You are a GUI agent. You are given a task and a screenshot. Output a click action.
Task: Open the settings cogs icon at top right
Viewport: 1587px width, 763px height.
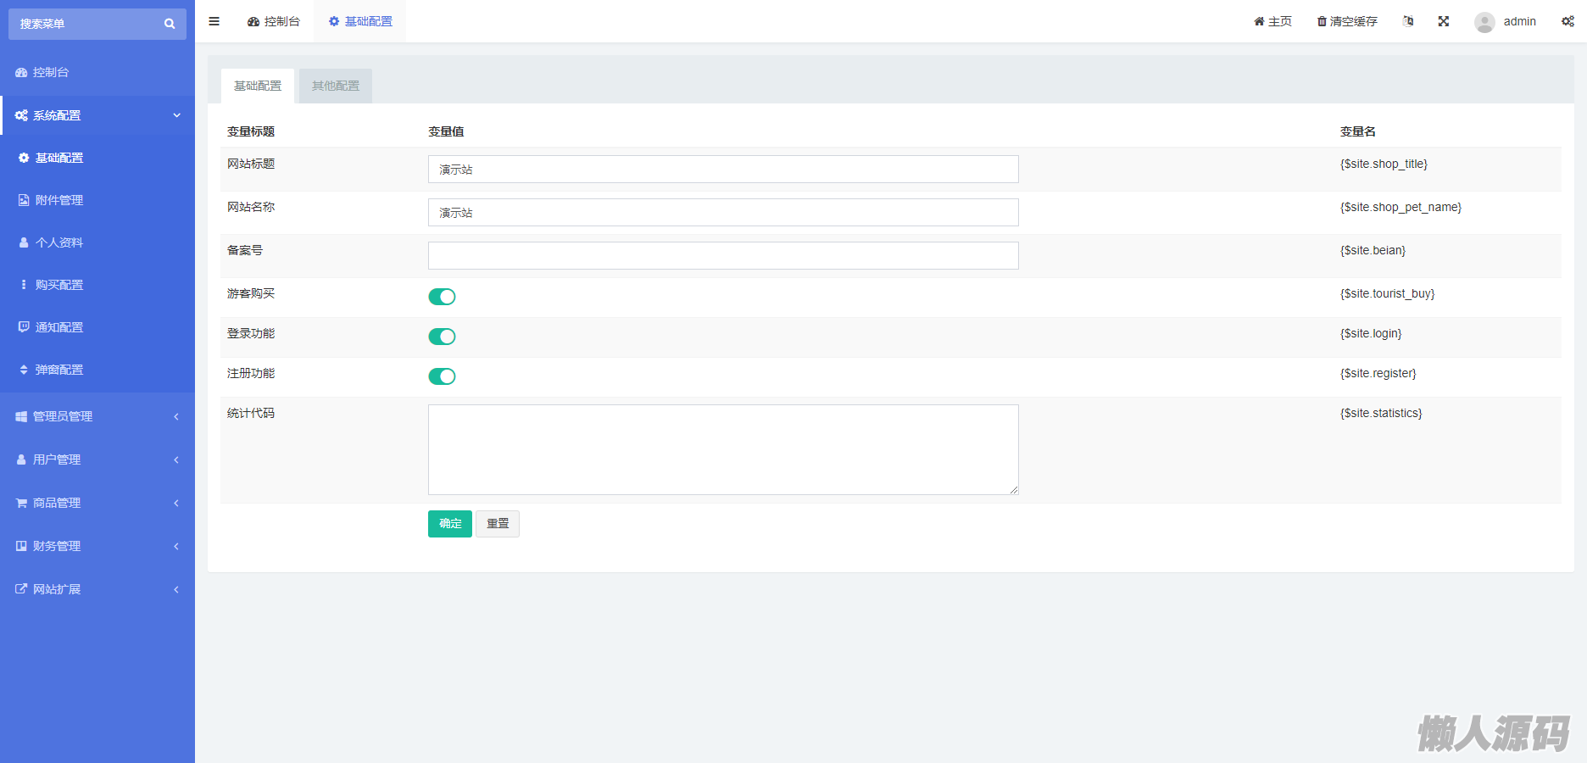1568,21
